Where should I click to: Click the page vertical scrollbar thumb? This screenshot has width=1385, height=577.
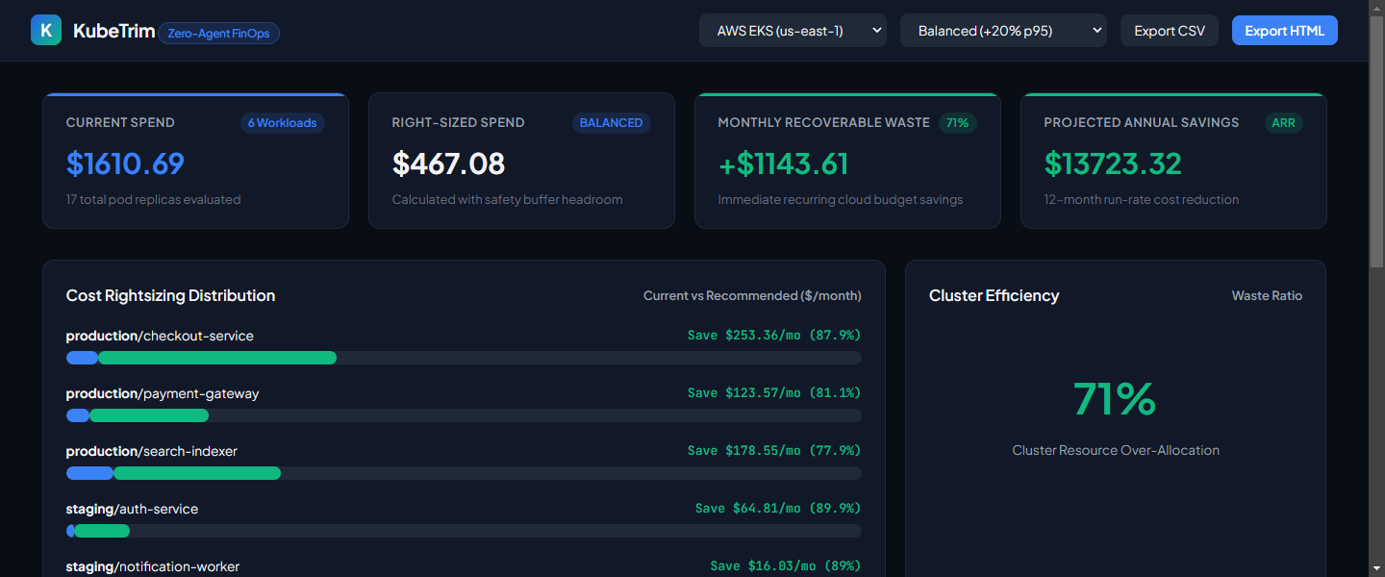point(1376,140)
